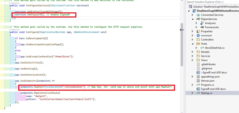
Task: Expand the Controllers folder
Action: pos(192,40)
